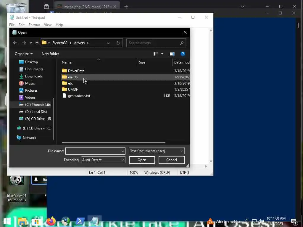Click System32 in the address path
This screenshot has height=227, width=303.
tap(60, 43)
